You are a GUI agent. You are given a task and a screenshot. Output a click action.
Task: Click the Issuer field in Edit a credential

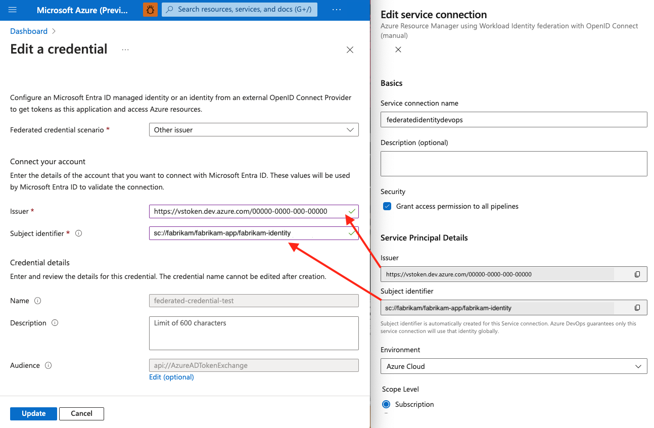[x=254, y=211]
